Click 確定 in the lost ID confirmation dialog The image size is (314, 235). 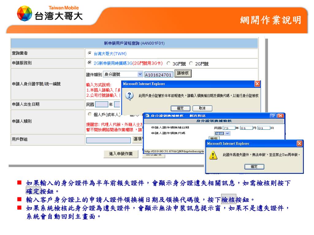coord(180,108)
